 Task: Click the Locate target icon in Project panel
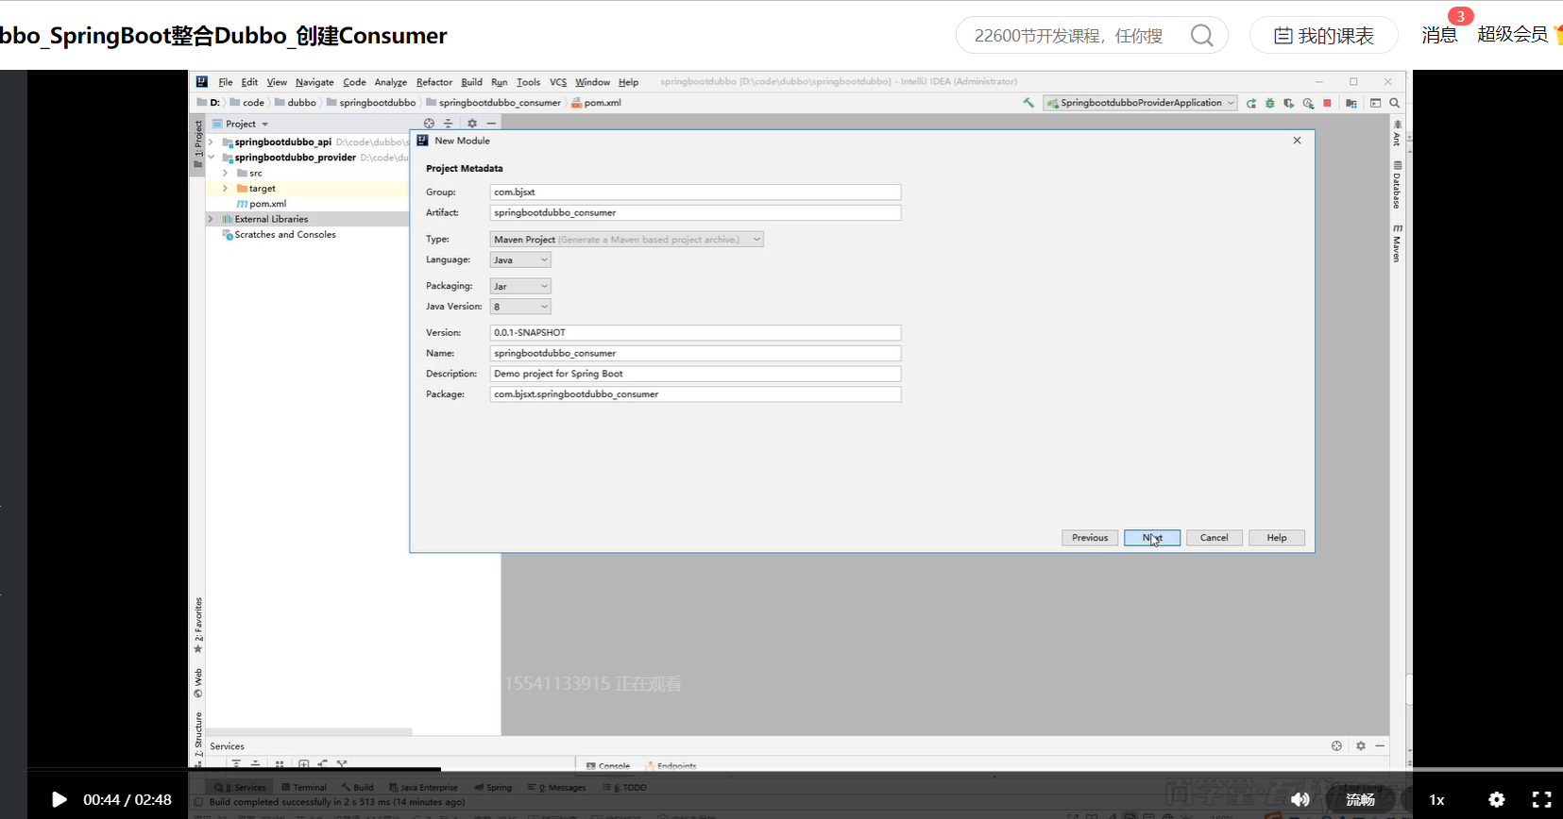429,124
